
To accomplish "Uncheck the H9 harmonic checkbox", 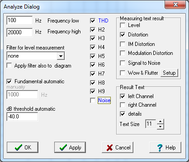I will pos(93,91).
